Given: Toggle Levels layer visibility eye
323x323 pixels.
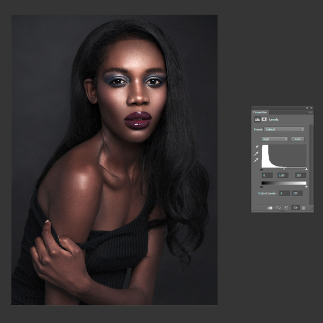Looking at the screenshot, I should coord(295,208).
